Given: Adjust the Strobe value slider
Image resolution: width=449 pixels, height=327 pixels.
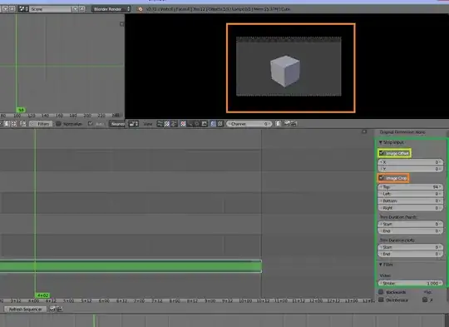Looking at the screenshot, I should (x=411, y=283).
